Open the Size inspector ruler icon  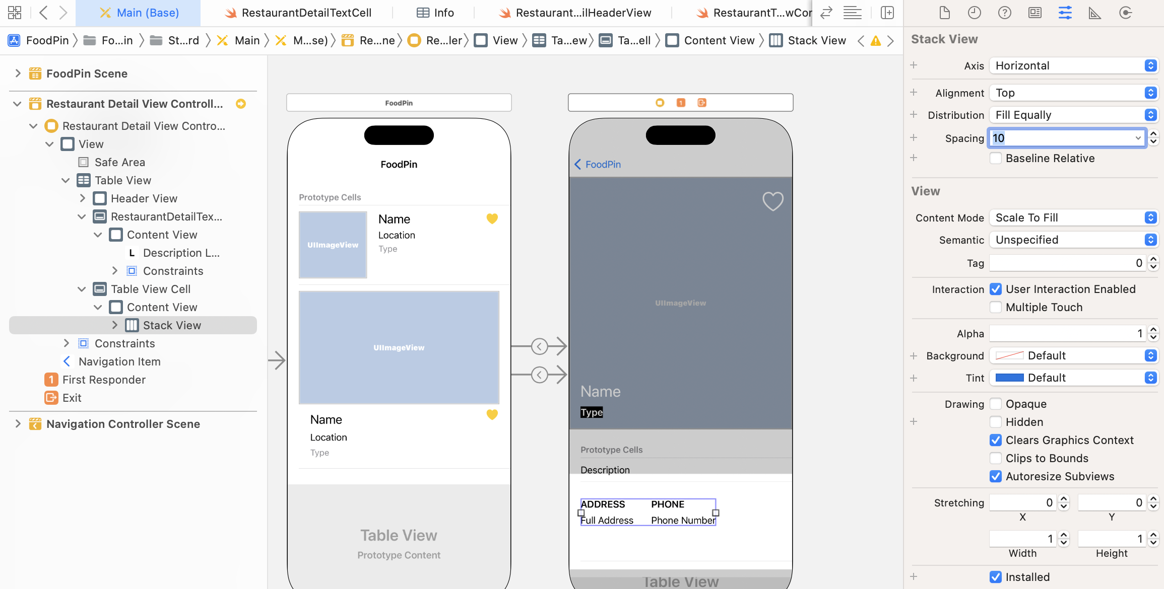1095,13
